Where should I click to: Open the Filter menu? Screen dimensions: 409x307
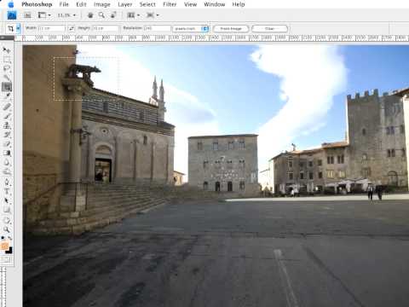(x=170, y=4)
